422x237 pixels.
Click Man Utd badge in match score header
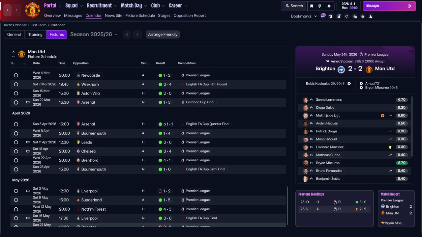click(x=369, y=69)
